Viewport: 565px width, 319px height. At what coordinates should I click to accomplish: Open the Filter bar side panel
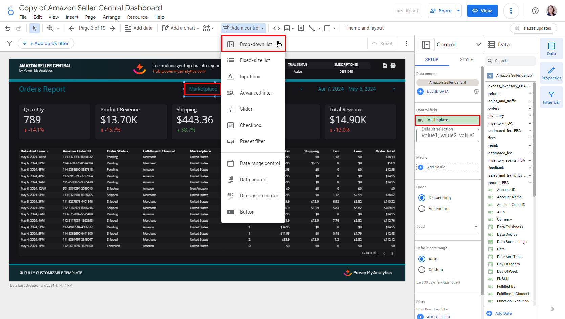[x=551, y=98]
